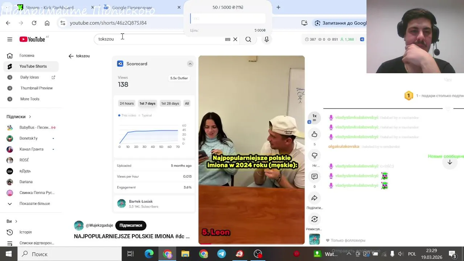Open the Short's sound thumbnail
464x261 pixels.
(x=314, y=239)
